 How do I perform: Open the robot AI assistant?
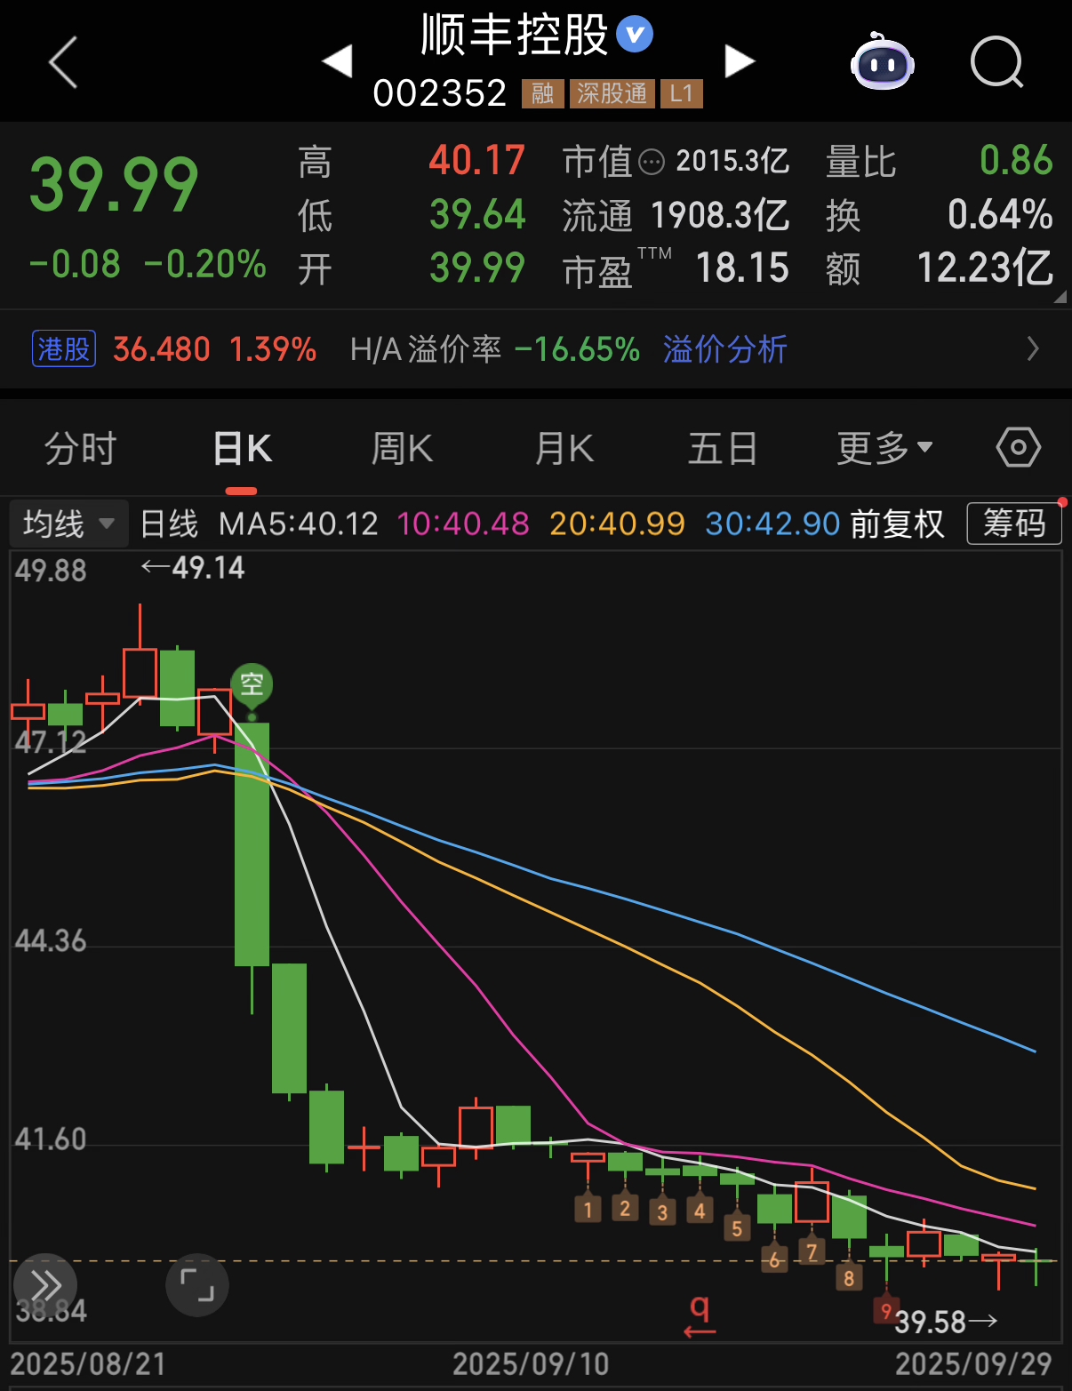point(882,63)
